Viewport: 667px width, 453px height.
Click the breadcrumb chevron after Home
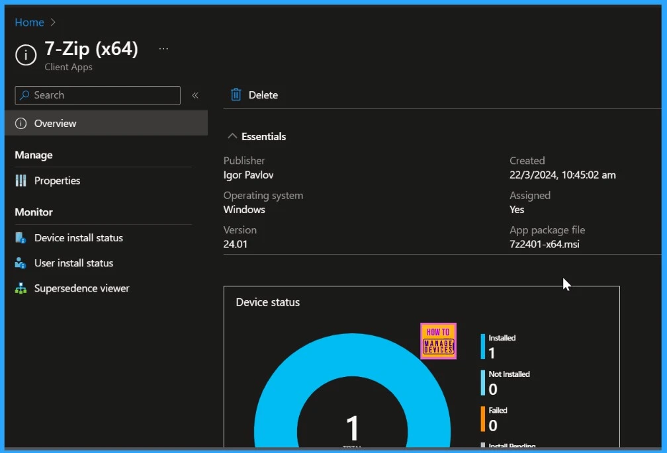click(x=53, y=22)
